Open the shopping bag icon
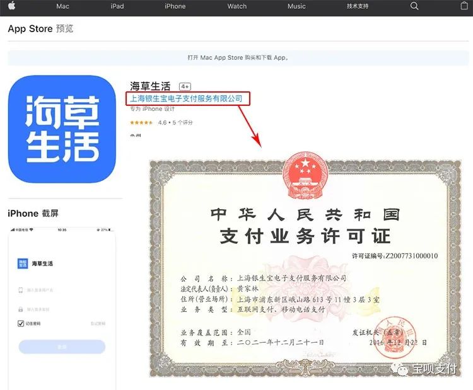The image size is (473, 390). coord(464,6)
